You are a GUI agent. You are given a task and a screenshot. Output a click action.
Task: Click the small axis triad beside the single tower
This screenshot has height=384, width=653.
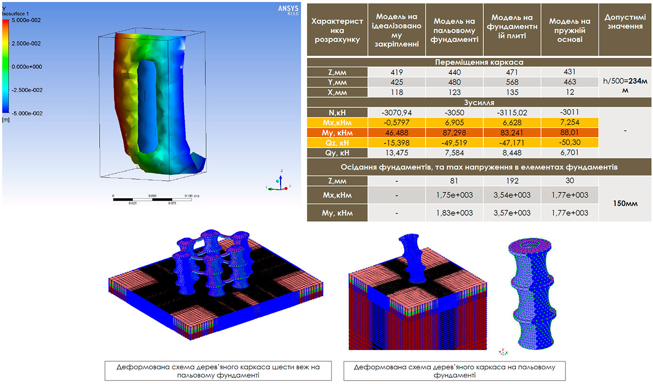[x=503, y=352]
